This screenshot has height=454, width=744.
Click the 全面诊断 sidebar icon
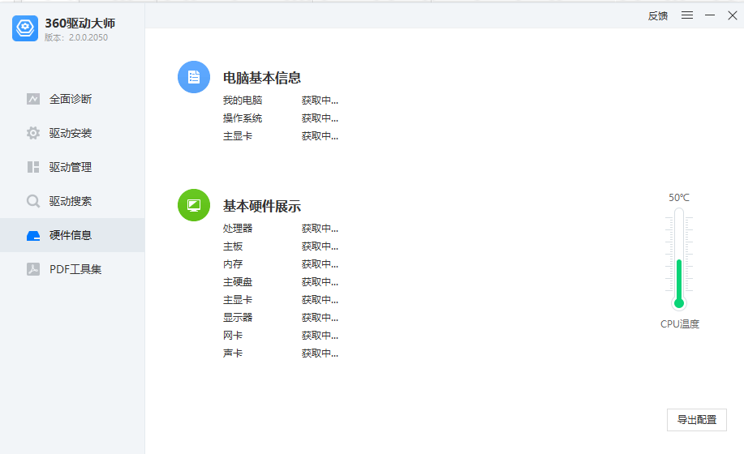point(33,99)
